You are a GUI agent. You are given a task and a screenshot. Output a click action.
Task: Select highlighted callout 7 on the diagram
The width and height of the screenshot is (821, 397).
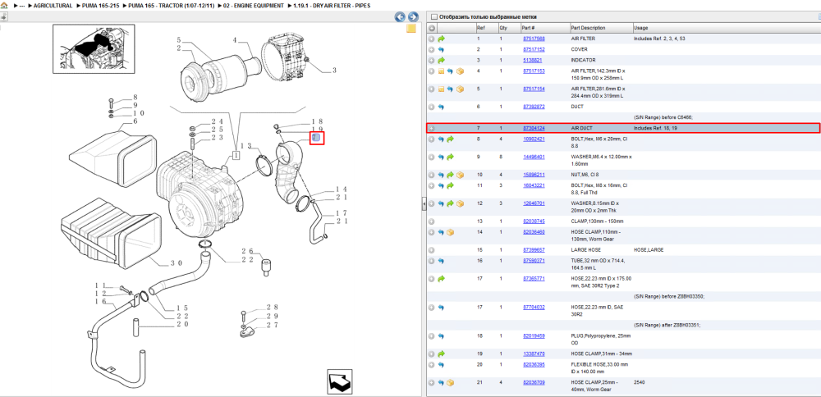(x=317, y=138)
